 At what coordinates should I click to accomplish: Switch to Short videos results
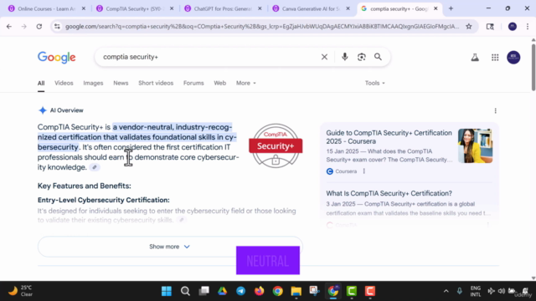pyautogui.click(x=156, y=83)
